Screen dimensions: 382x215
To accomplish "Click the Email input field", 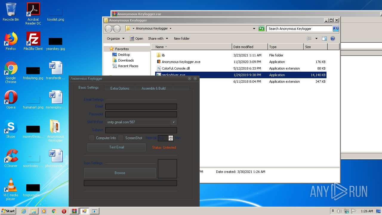I will (141, 107).
